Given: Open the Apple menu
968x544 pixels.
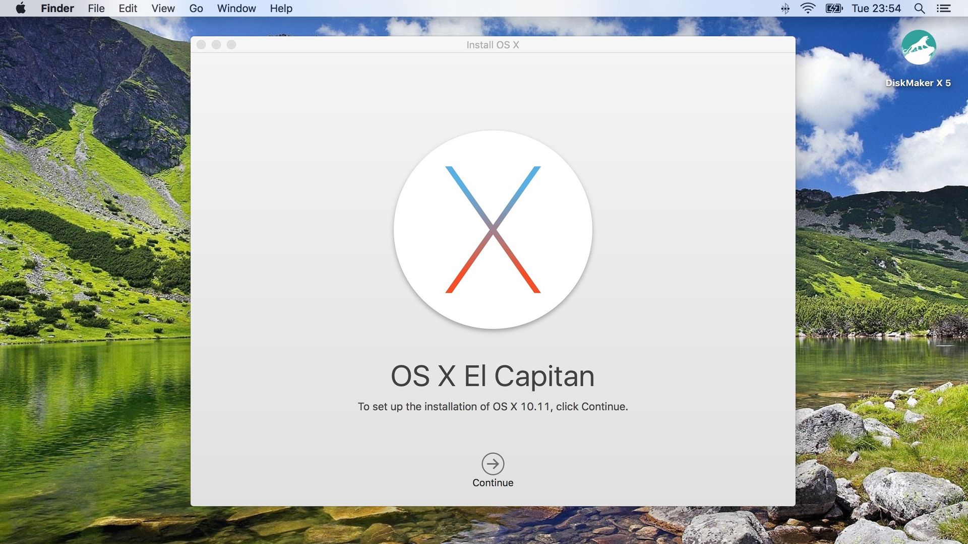Looking at the screenshot, I should 20,8.
